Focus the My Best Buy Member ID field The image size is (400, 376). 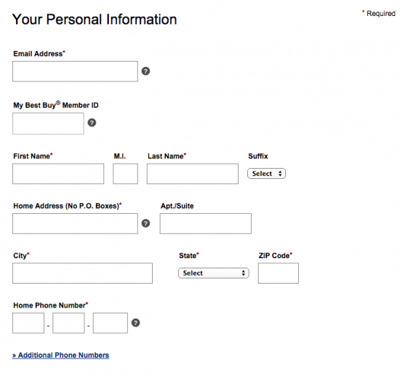pyautogui.click(x=48, y=124)
